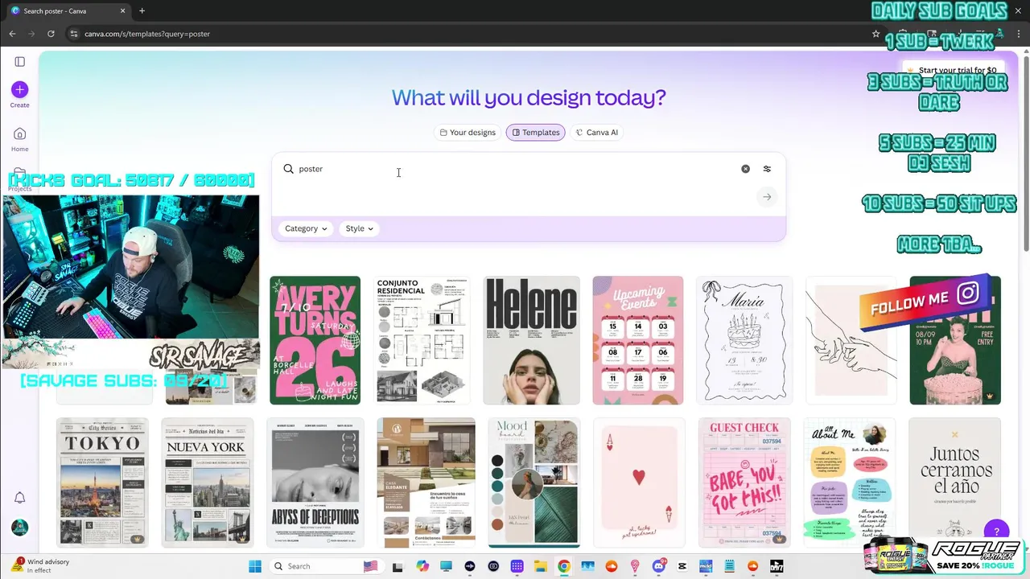Open CapCut icon in taskbar
The width and height of the screenshot is (1030, 579).
pos(682,566)
